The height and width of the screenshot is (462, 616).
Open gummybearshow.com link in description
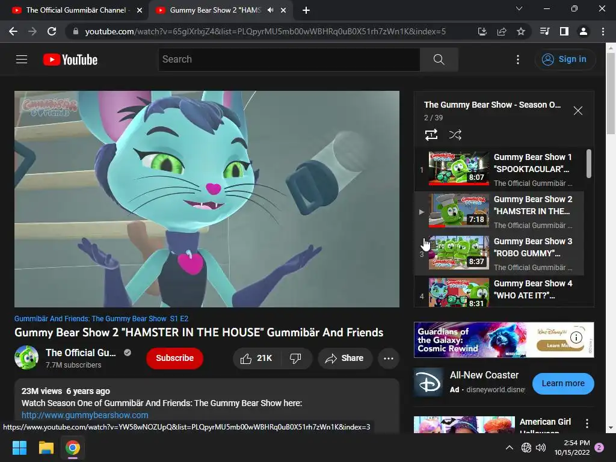tap(85, 415)
